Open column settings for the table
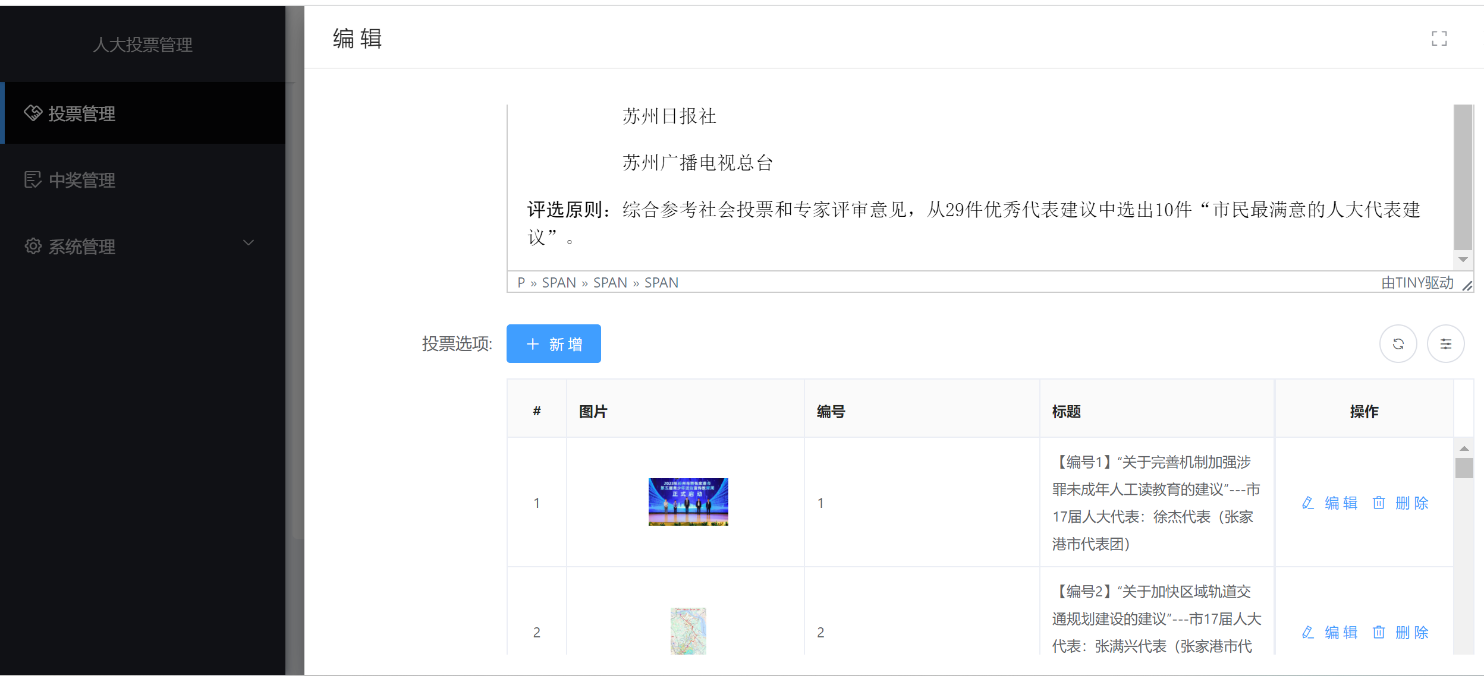1484x676 pixels. (x=1446, y=343)
